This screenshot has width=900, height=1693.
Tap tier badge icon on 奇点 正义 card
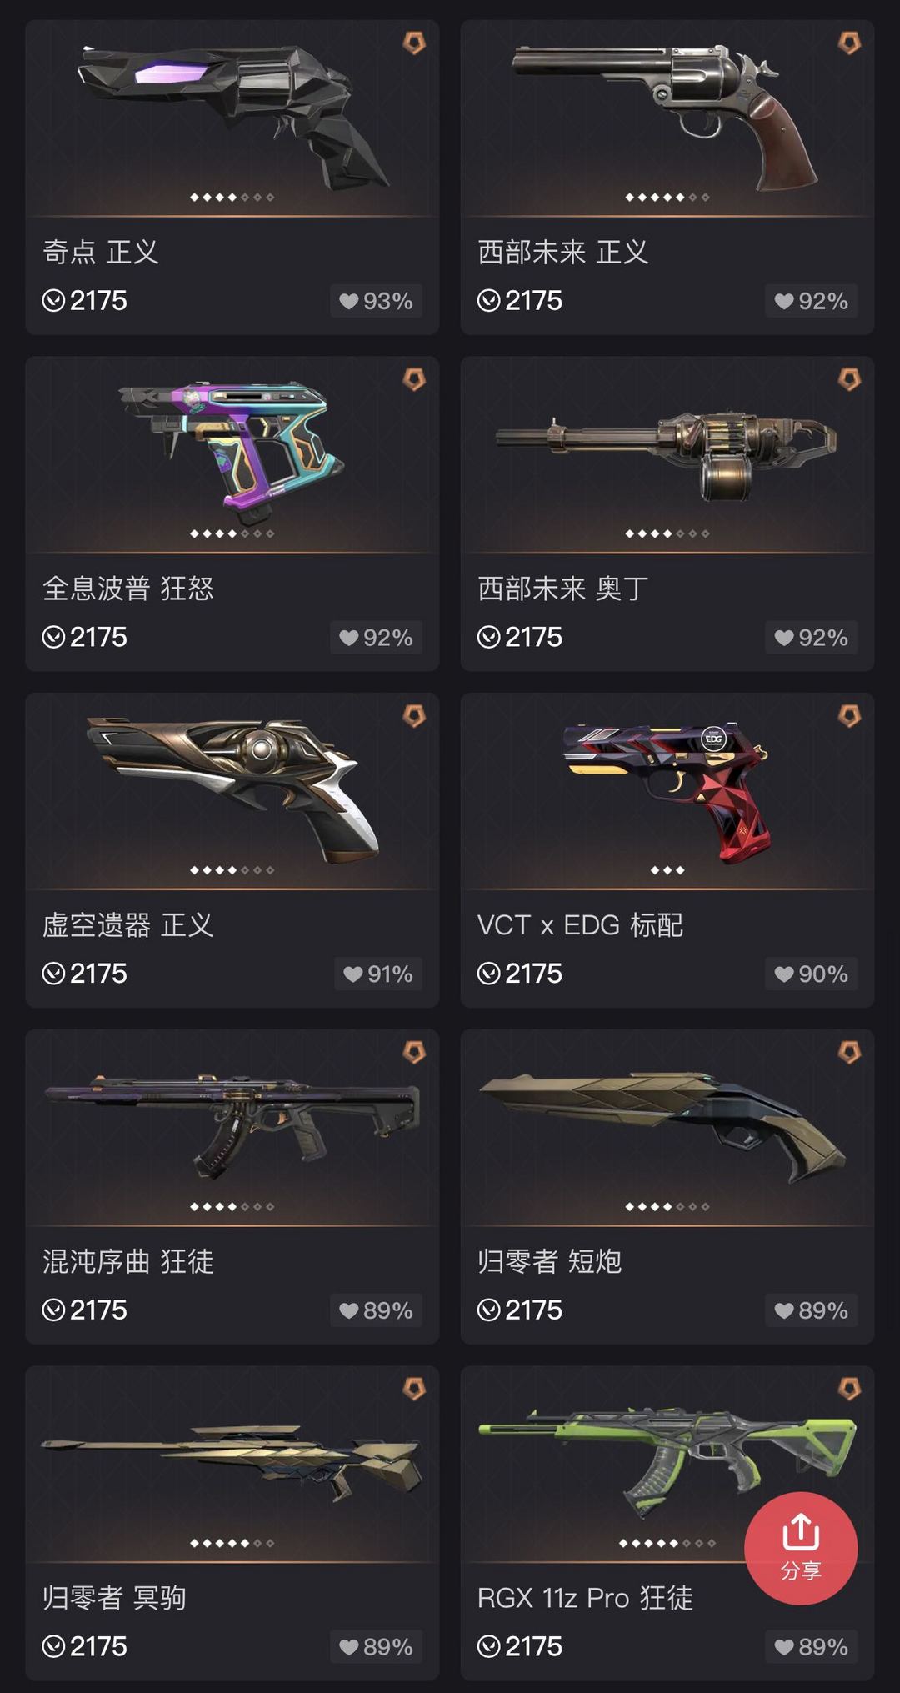click(x=414, y=43)
